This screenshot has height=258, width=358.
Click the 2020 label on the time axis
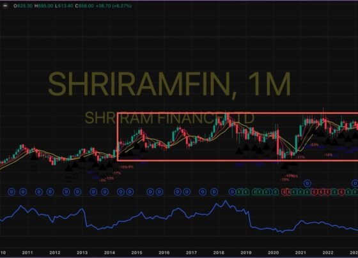tap(274, 252)
